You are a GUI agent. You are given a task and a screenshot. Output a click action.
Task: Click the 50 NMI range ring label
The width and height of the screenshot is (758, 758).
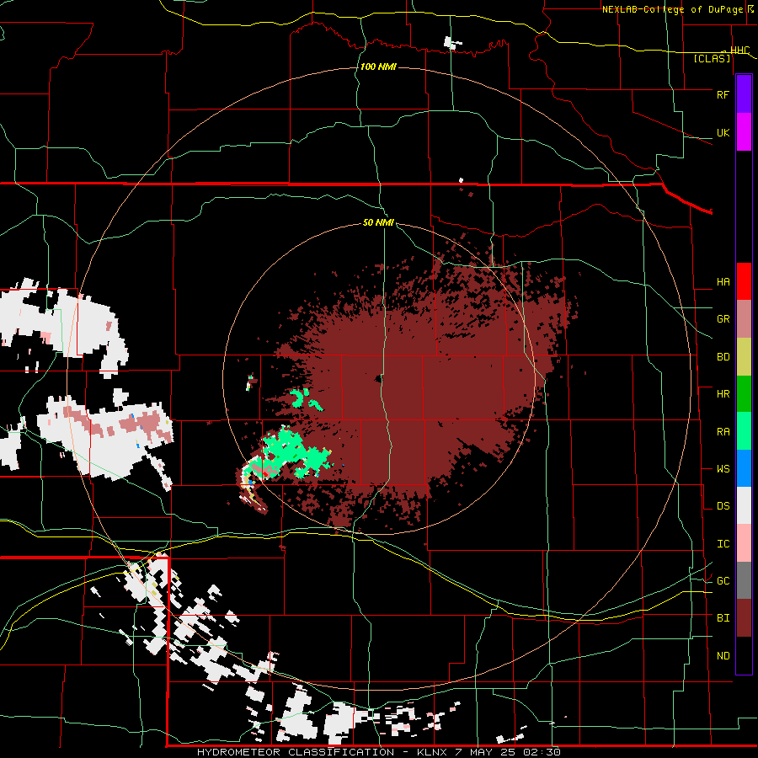(x=378, y=223)
